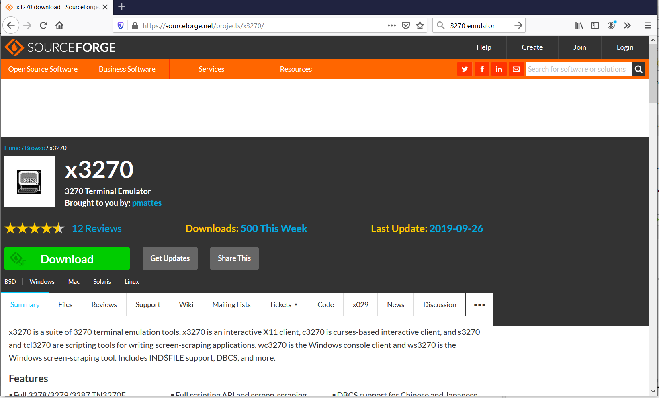Open the Login page
The height and width of the screenshot is (398, 659).
click(625, 47)
